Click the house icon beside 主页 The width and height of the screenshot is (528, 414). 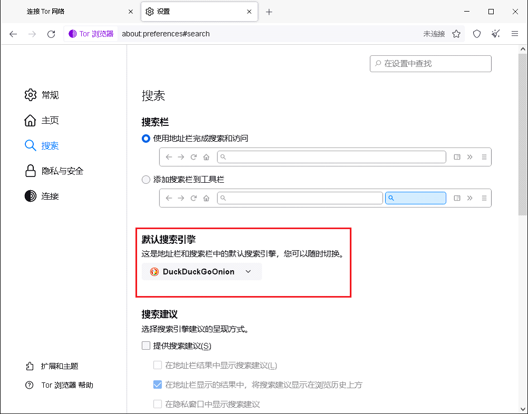point(30,121)
